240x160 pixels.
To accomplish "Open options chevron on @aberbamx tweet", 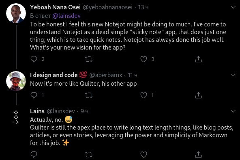I will coord(233,75).
